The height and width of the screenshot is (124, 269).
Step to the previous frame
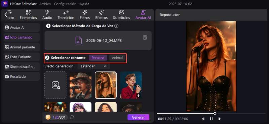[x=203, y=119]
